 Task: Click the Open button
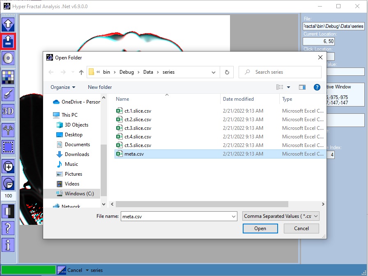[x=260, y=228]
